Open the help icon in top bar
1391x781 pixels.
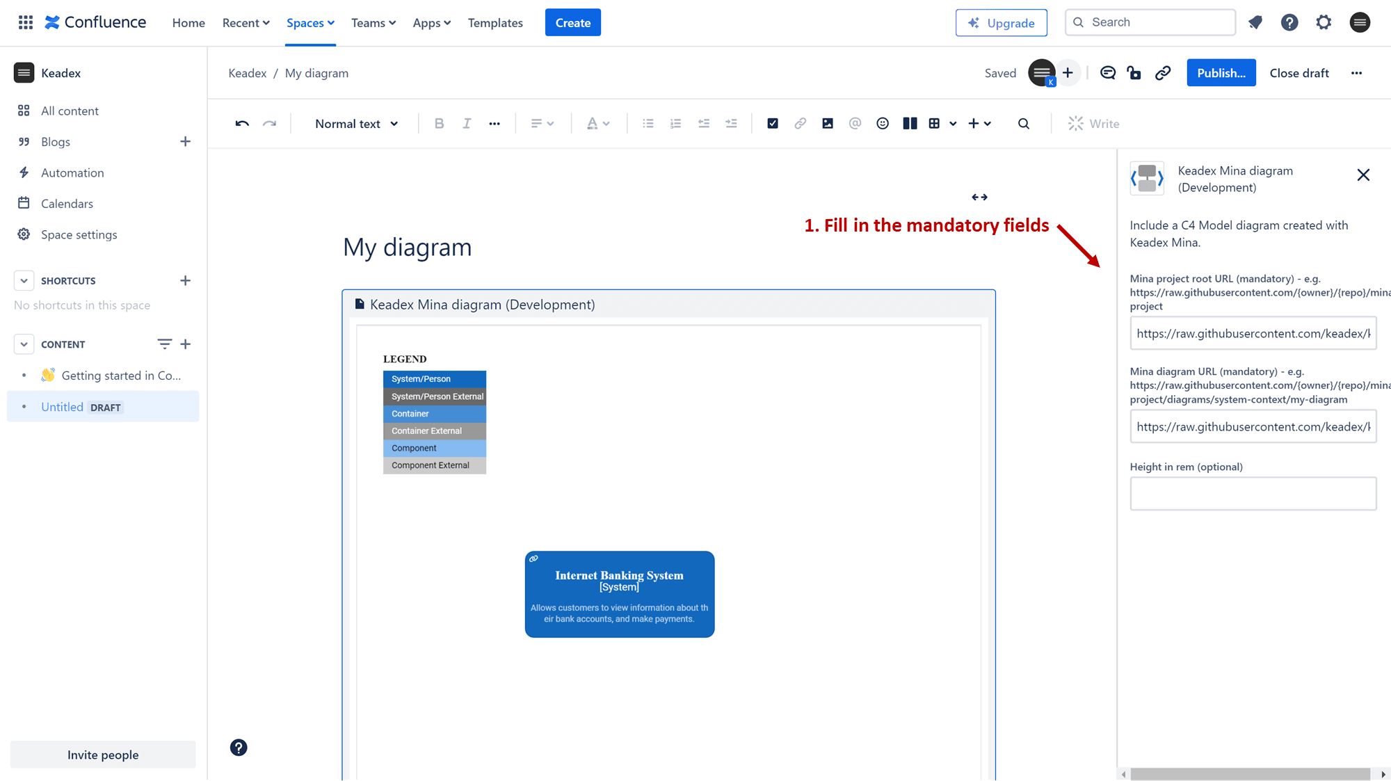(1289, 22)
